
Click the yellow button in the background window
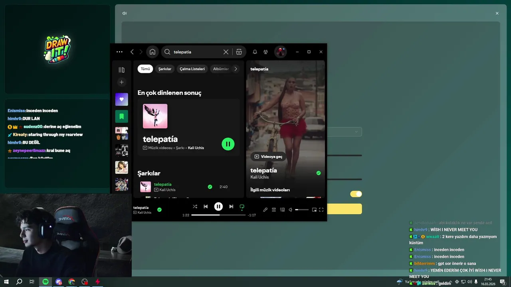point(345,209)
